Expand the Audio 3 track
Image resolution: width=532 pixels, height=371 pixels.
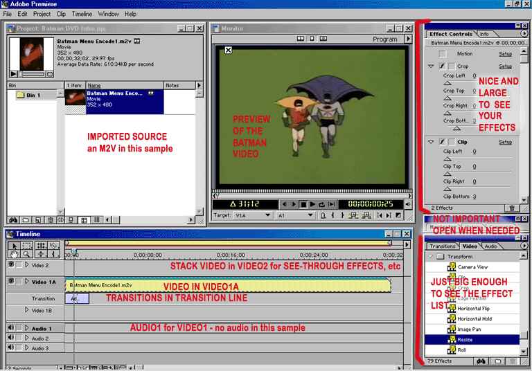pyautogui.click(x=27, y=347)
